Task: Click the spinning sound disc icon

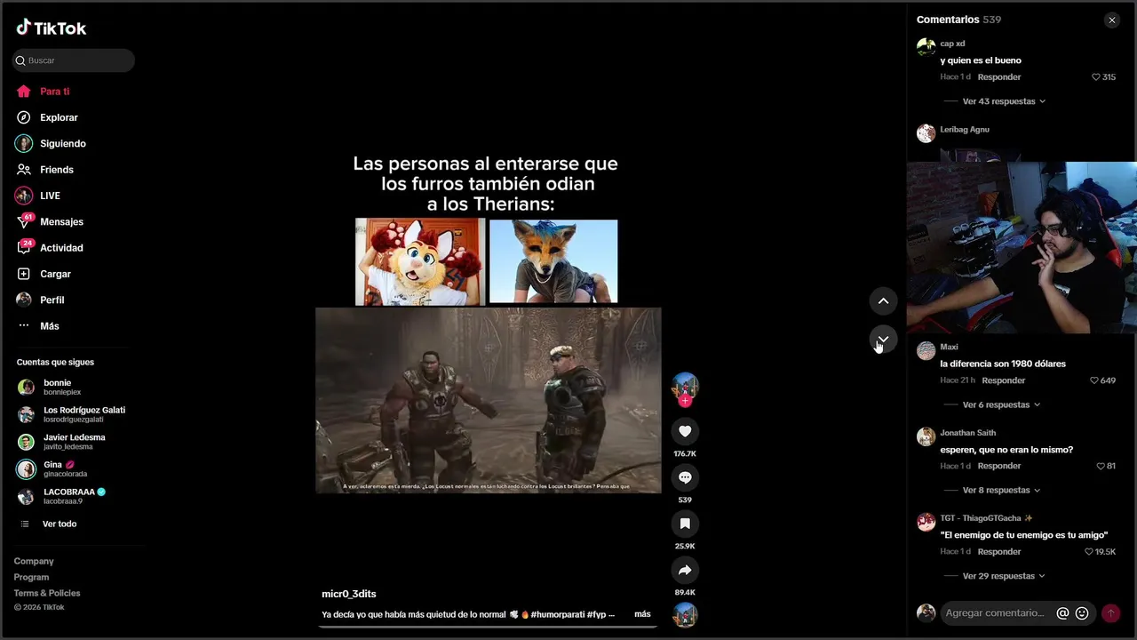Action: (x=685, y=614)
